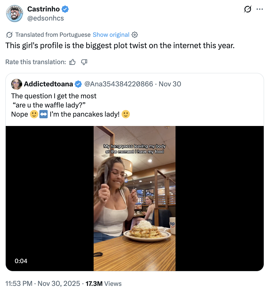Show original Portuguese text

pyautogui.click(x=111, y=34)
